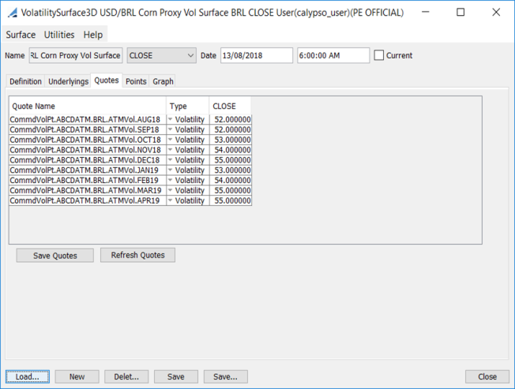This screenshot has height=389, width=515.
Task: Open the Help menu
Action: [x=93, y=35]
